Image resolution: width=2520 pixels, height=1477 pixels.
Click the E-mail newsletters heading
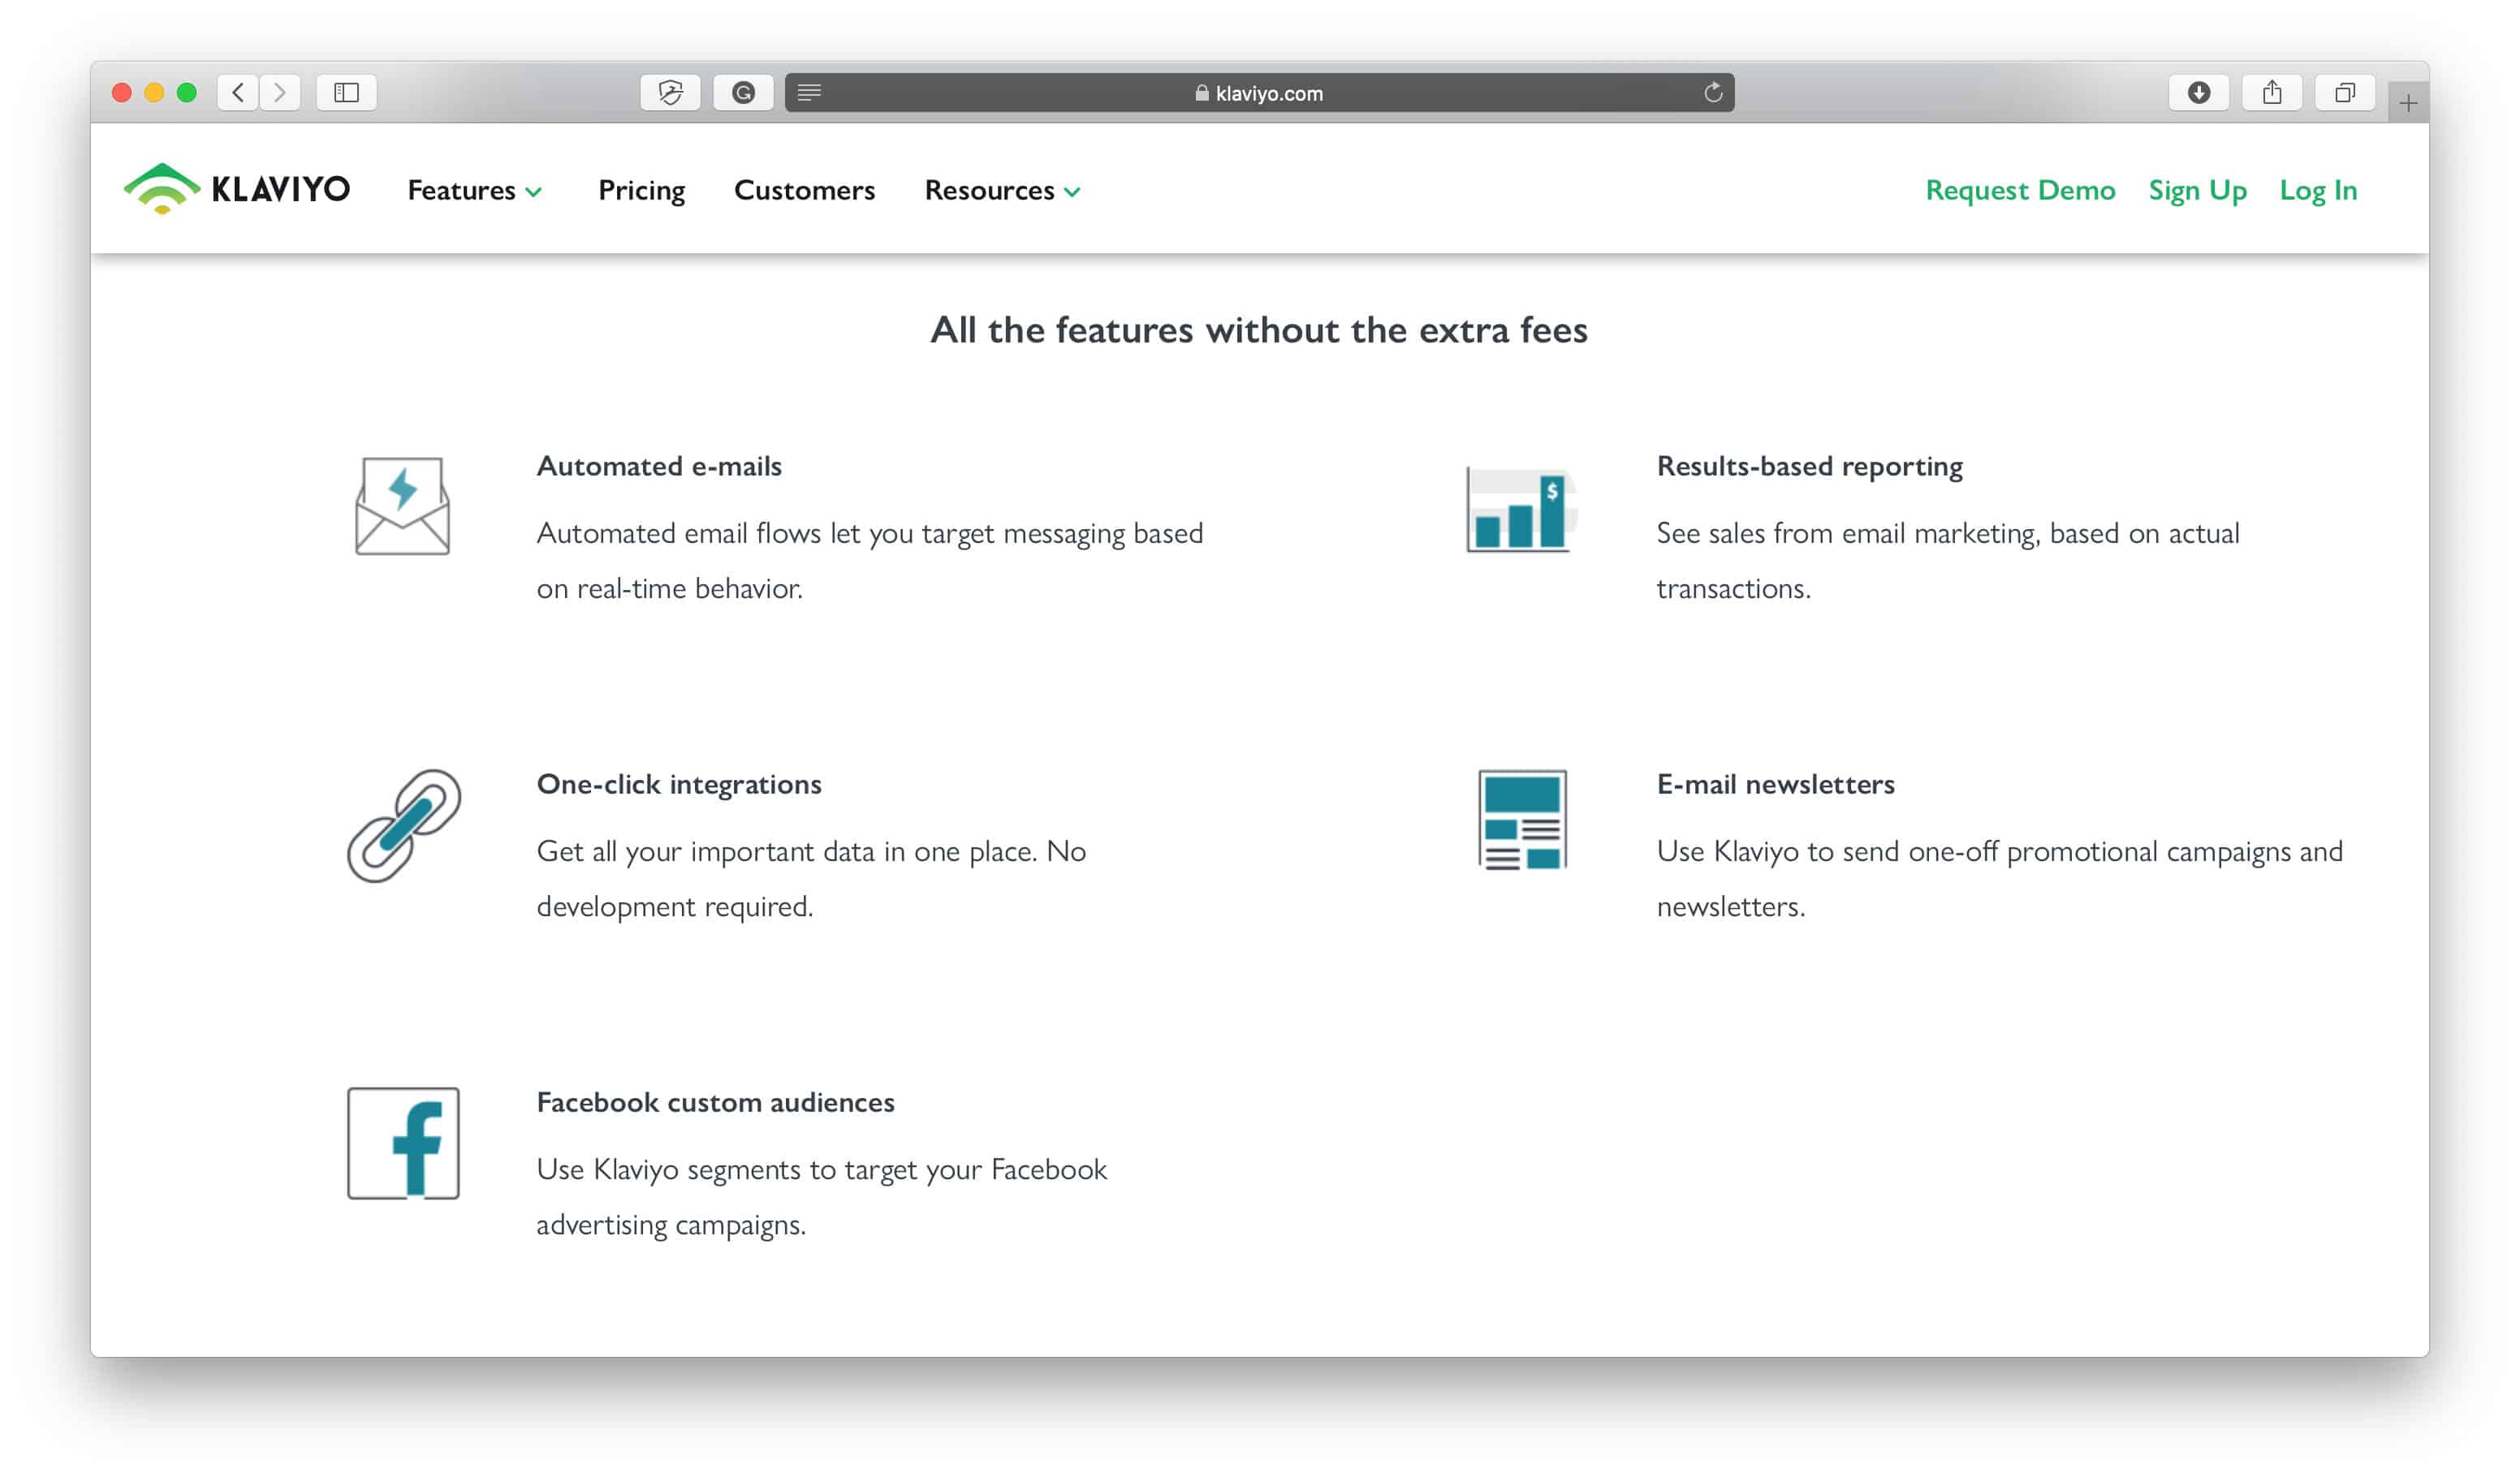point(1775,785)
